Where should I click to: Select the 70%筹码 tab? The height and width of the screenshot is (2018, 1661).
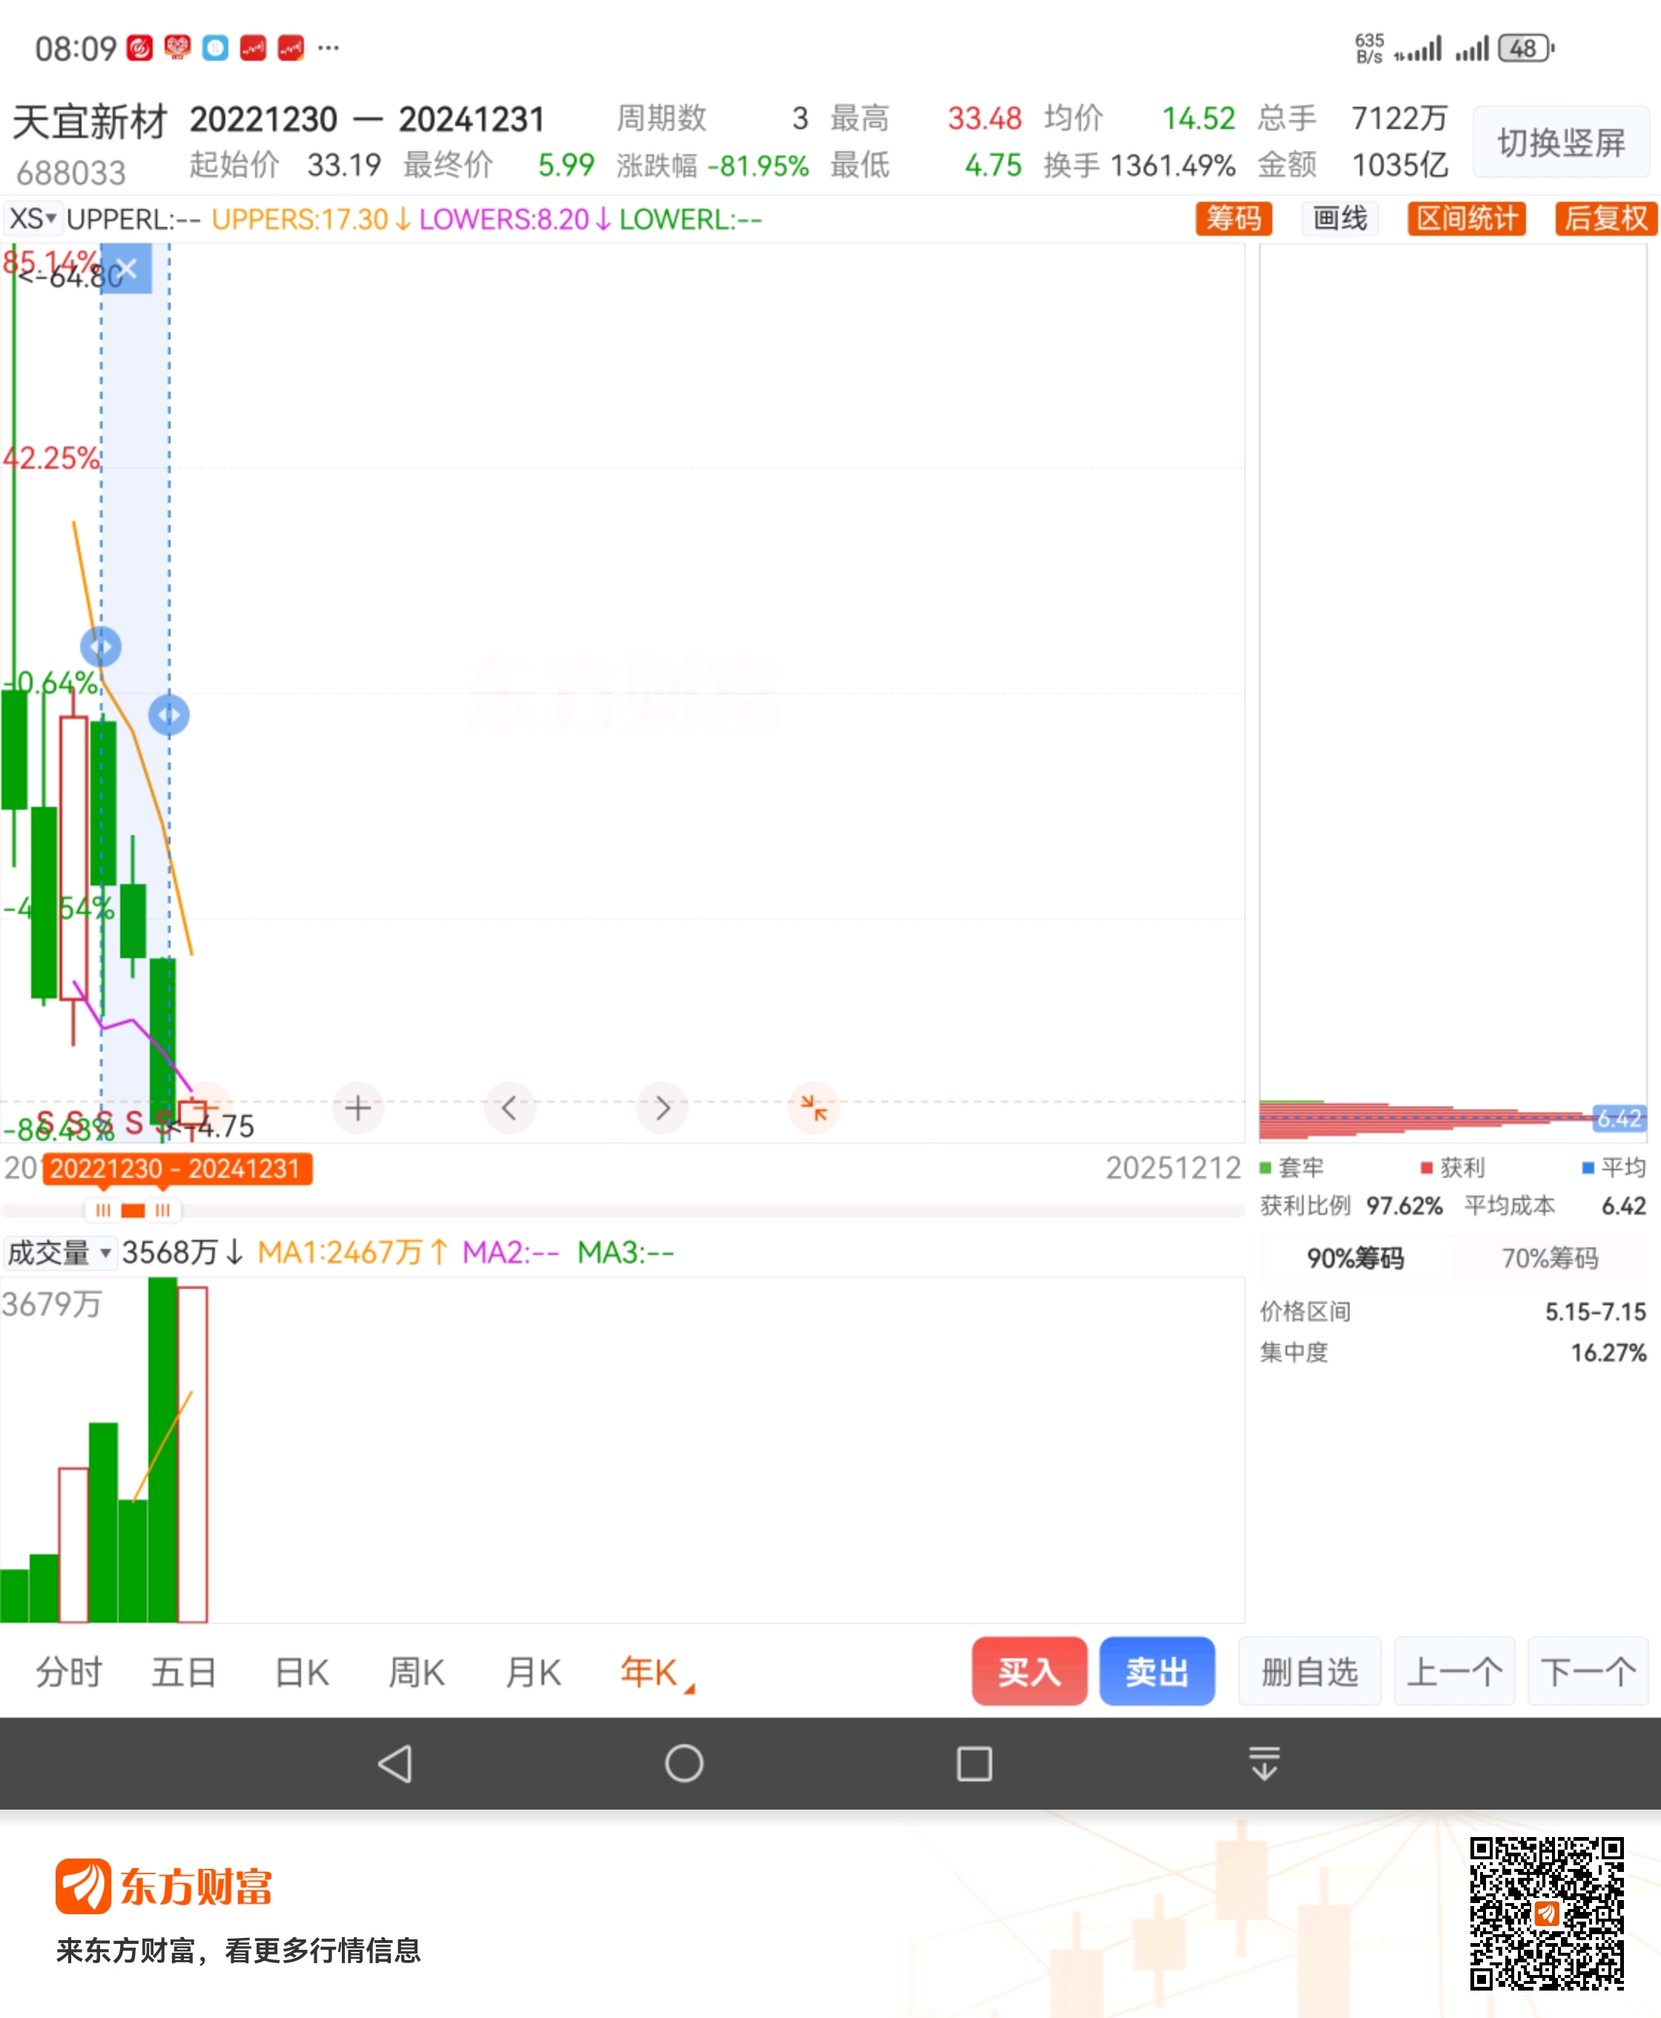pos(1549,1259)
